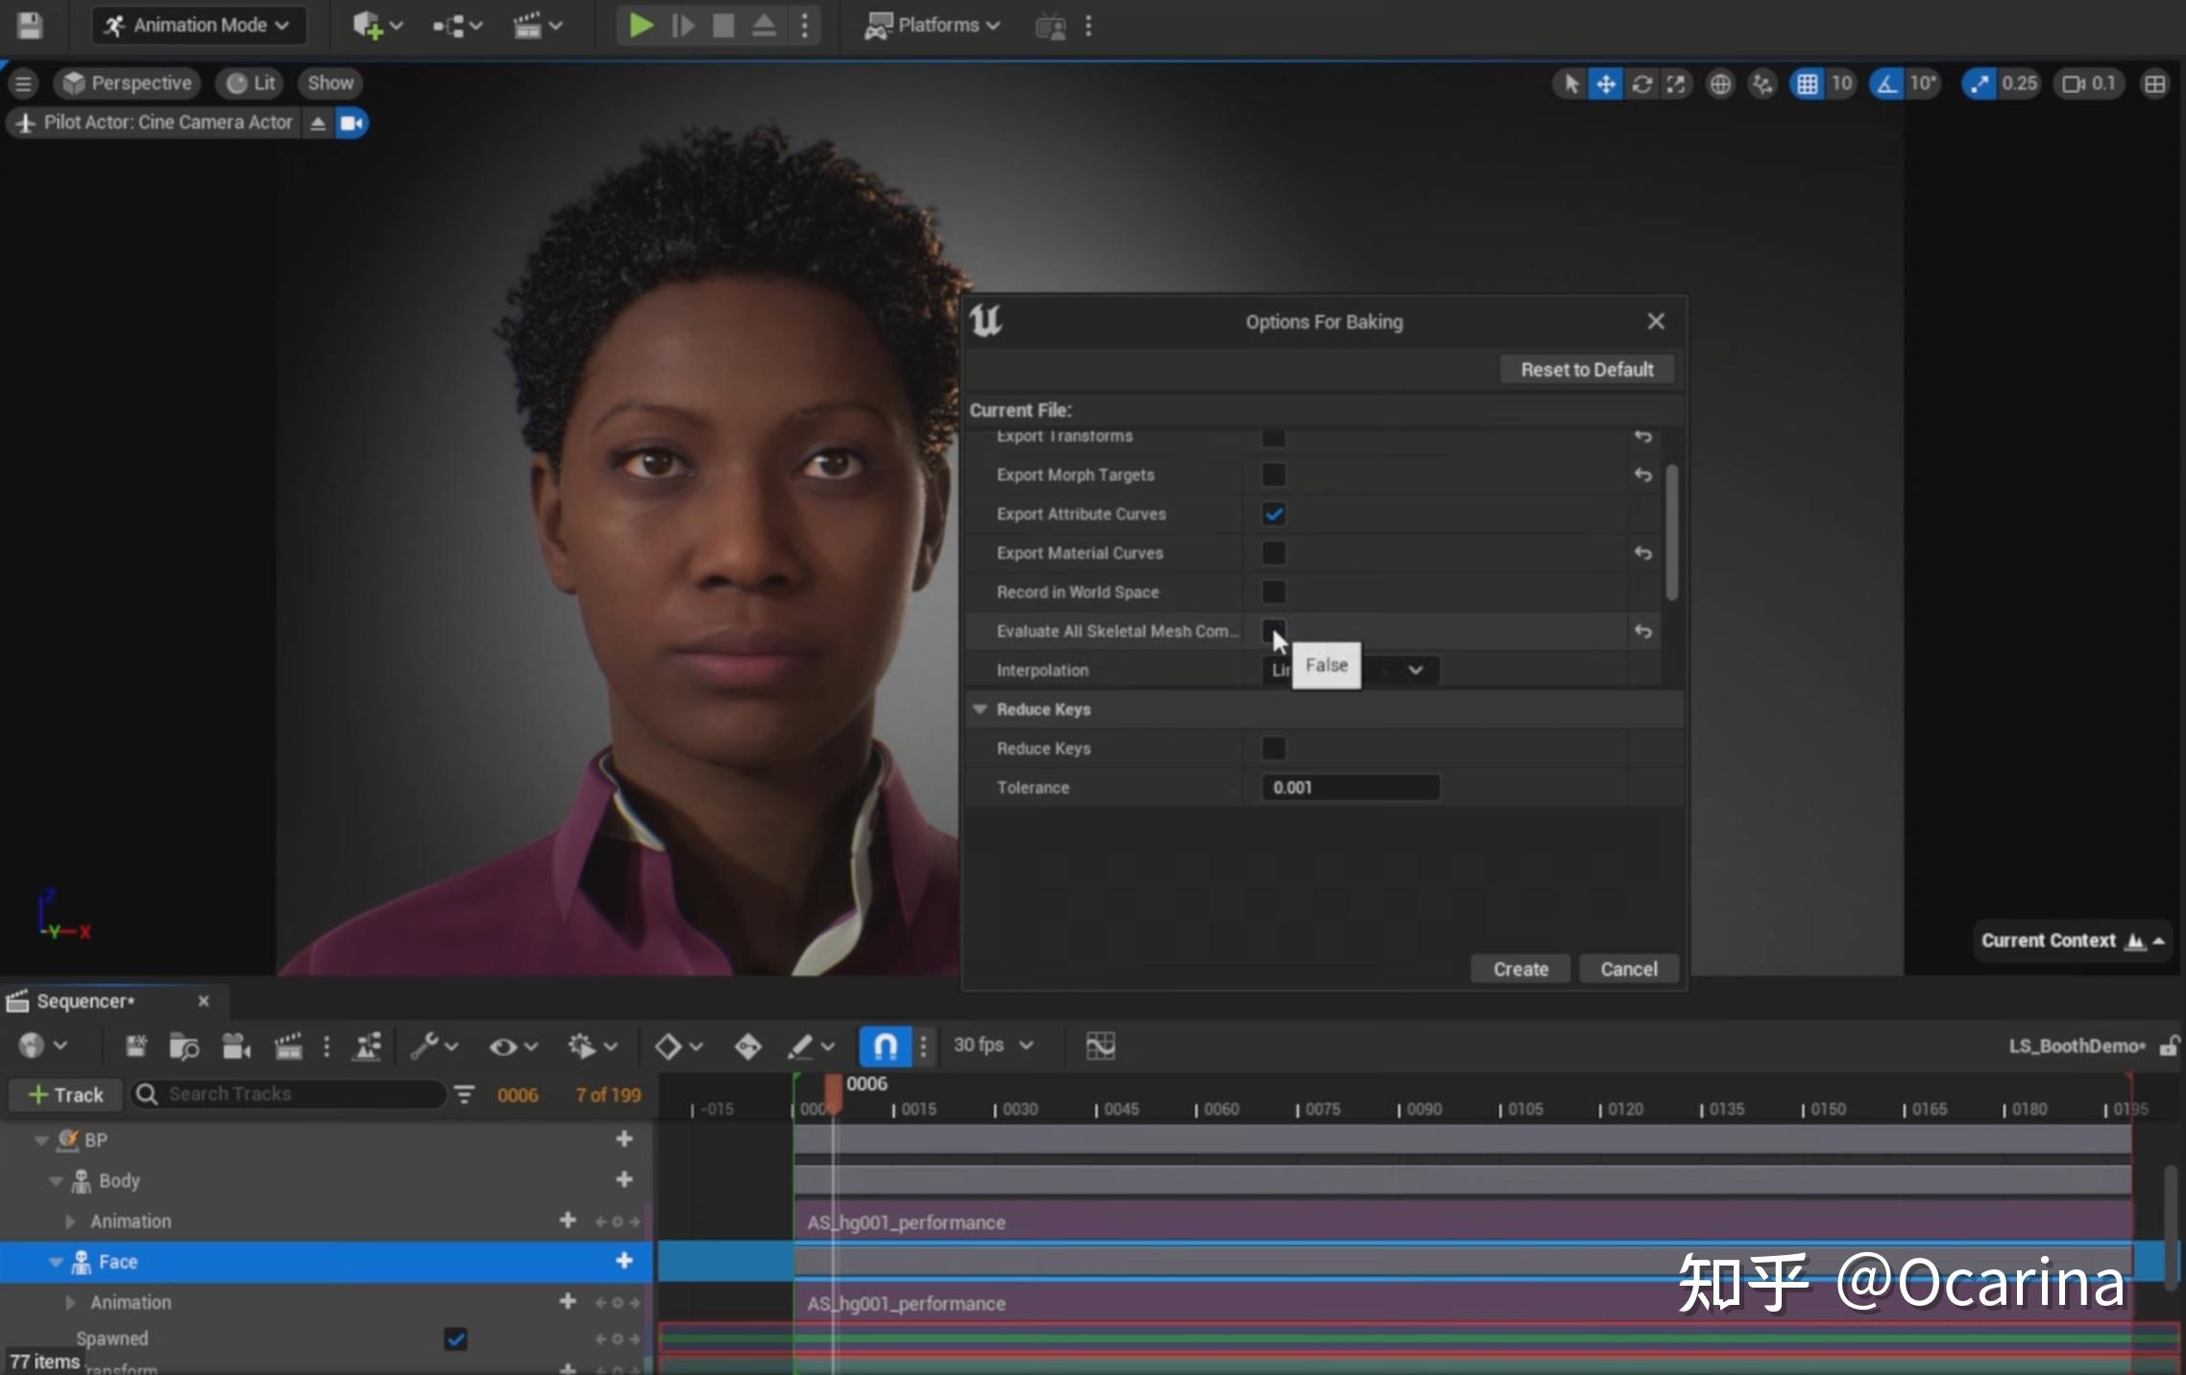This screenshot has width=2186, height=1375.
Task: Disable Export Attribute Curves checkbox
Action: [1273, 514]
